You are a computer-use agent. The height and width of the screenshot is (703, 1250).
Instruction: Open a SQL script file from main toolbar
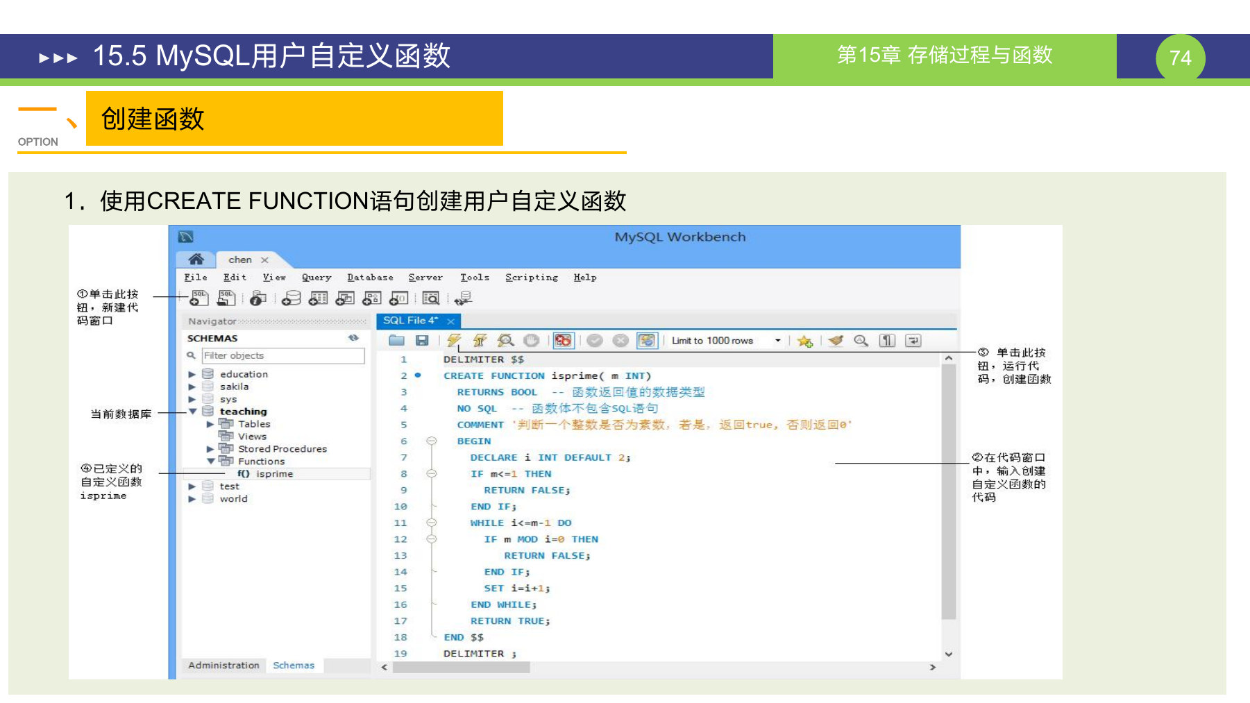(x=226, y=298)
